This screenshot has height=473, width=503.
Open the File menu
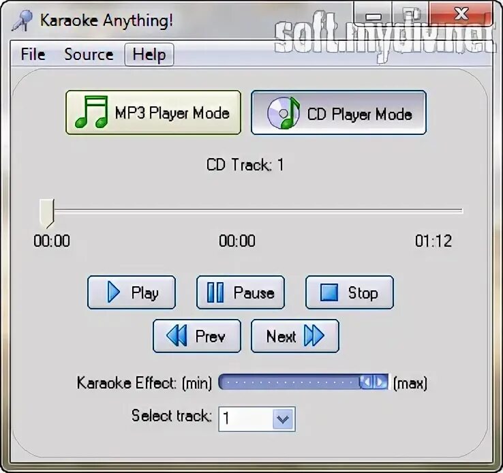[x=33, y=55]
